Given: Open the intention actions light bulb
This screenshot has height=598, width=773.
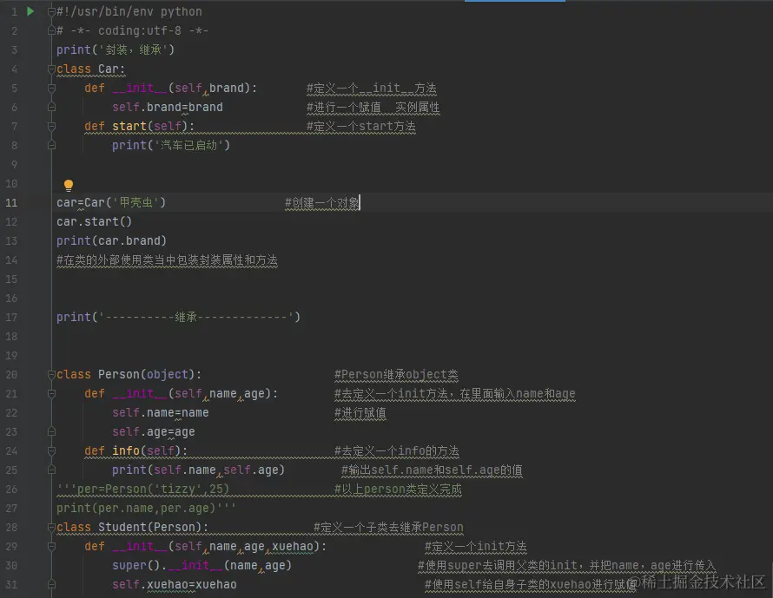Looking at the screenshot, I should click(68, 184).
